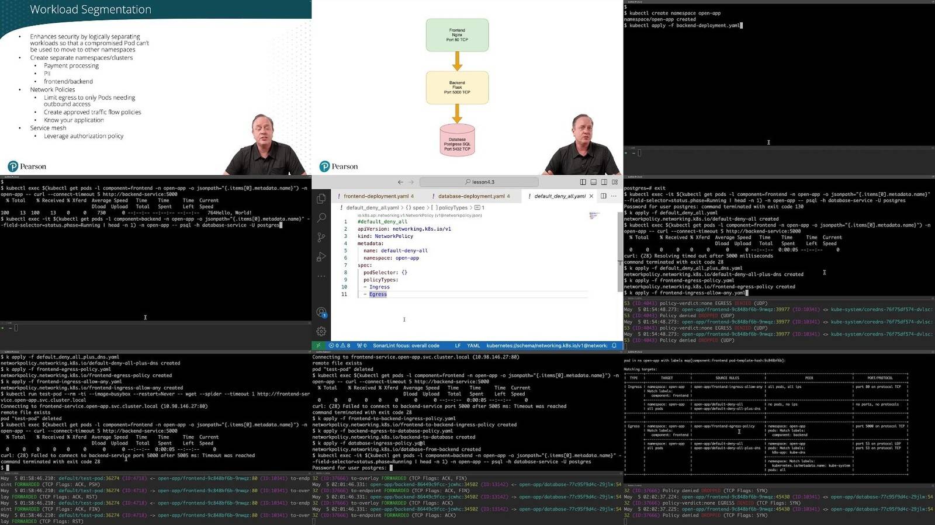This screenshot has height=525, width=935.
Task: Expand additional views ellipsis in activity bar
Action: [x=321, y=276]
